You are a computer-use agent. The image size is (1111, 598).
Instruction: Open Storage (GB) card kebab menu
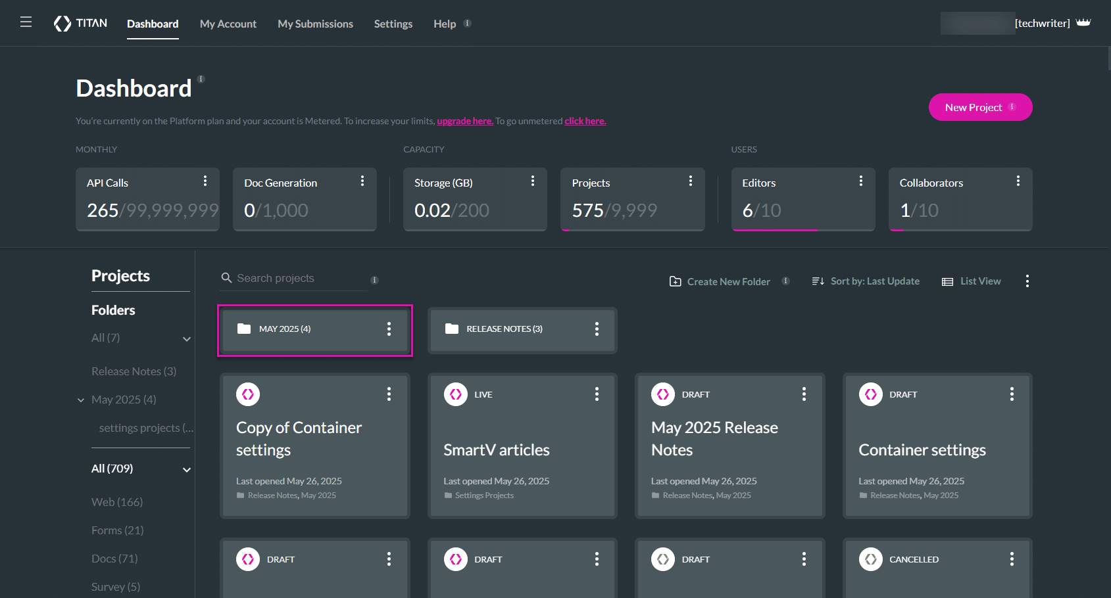click(533, 181)
